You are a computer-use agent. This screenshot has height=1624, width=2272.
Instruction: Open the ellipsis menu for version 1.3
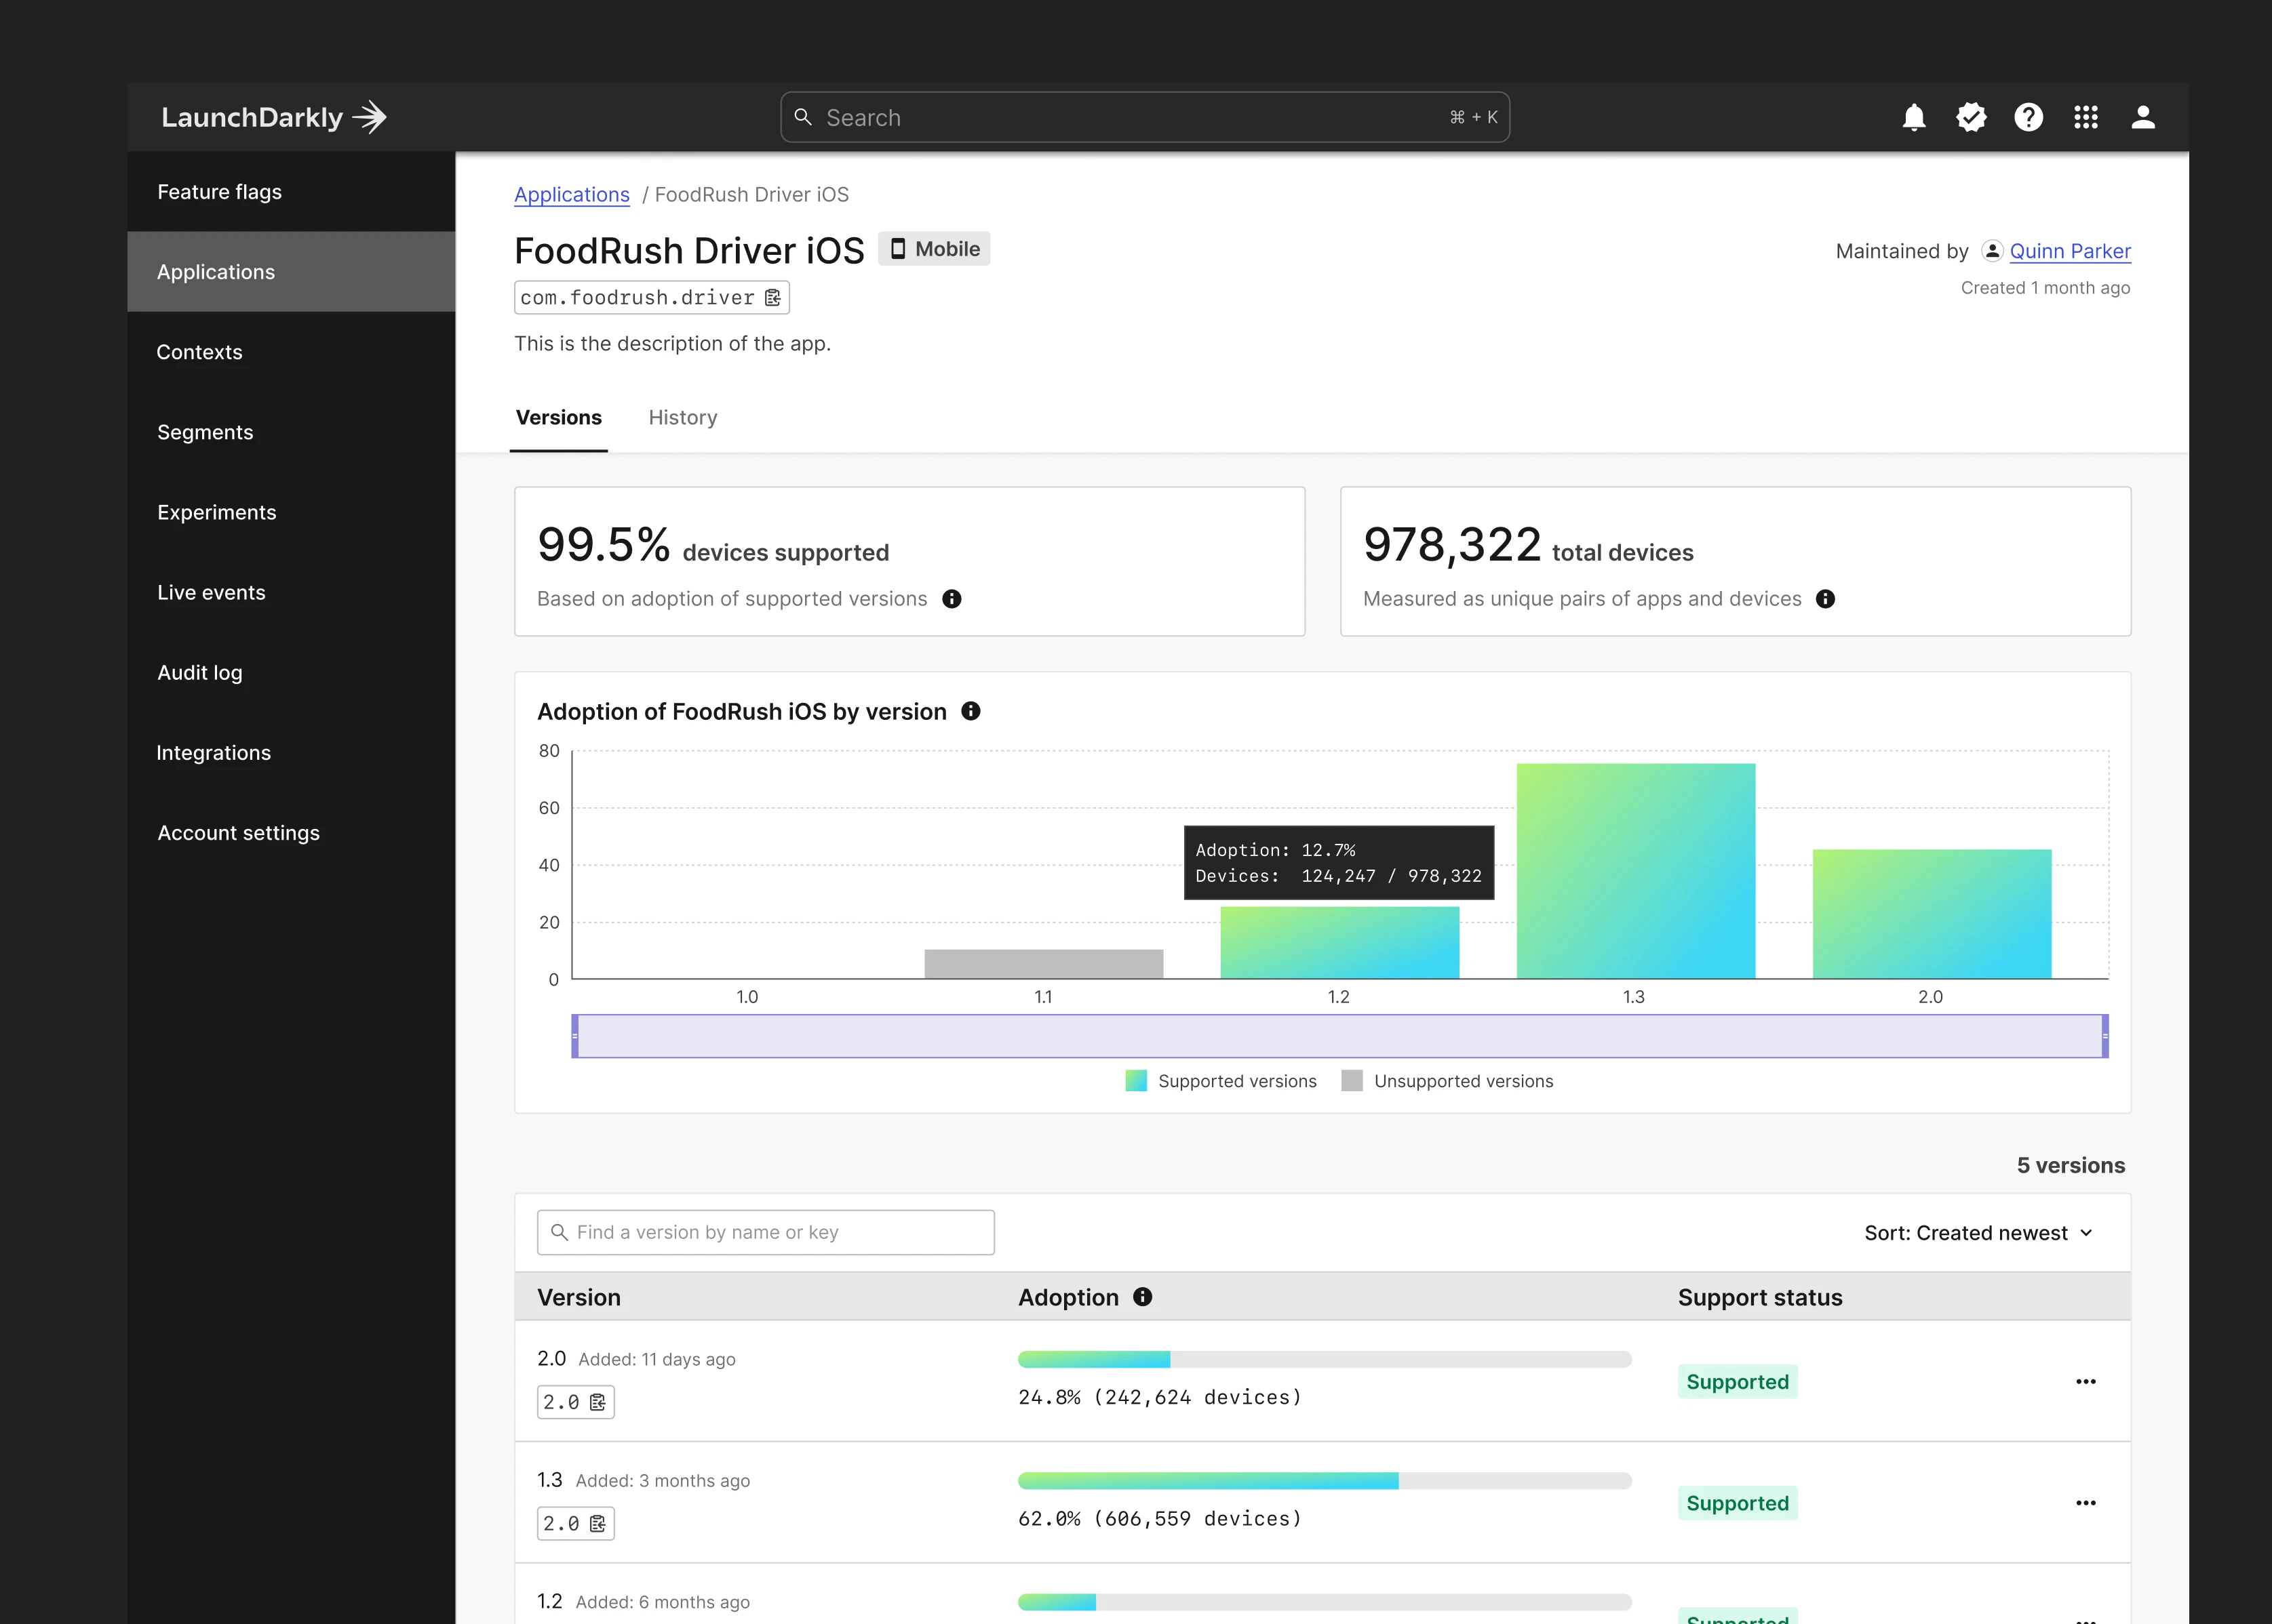coord(2086,1503)
